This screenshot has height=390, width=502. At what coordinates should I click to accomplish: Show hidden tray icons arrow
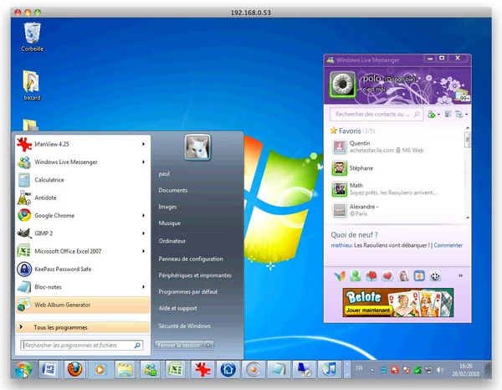pos(372,370)
